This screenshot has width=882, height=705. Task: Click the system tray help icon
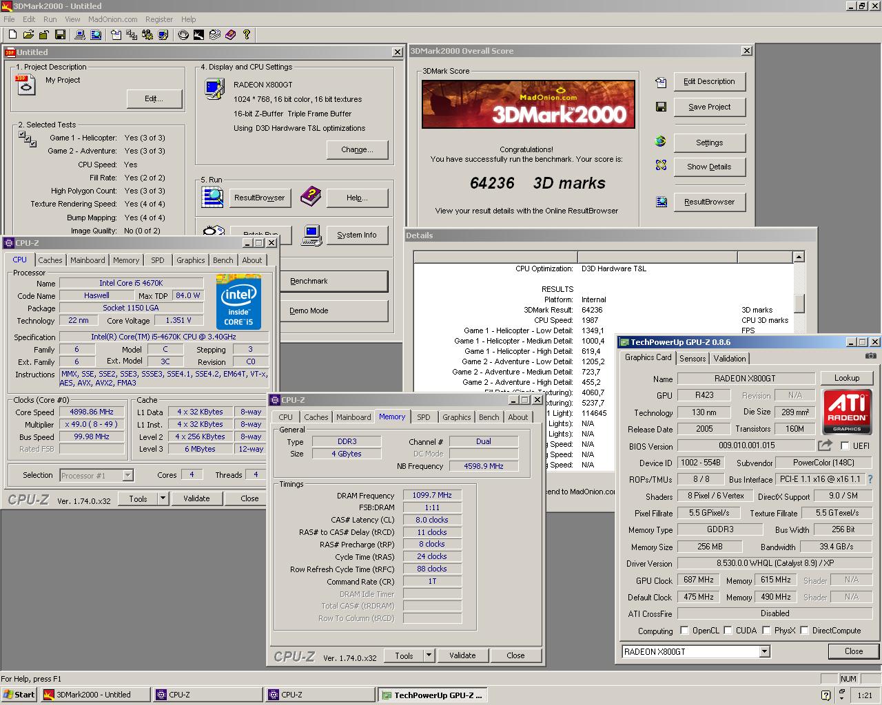[825, 695]
